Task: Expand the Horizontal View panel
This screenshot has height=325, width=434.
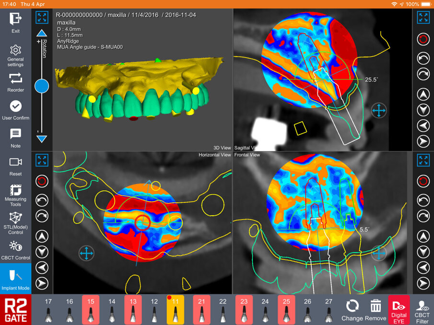Action: click(x=42, y=160)
